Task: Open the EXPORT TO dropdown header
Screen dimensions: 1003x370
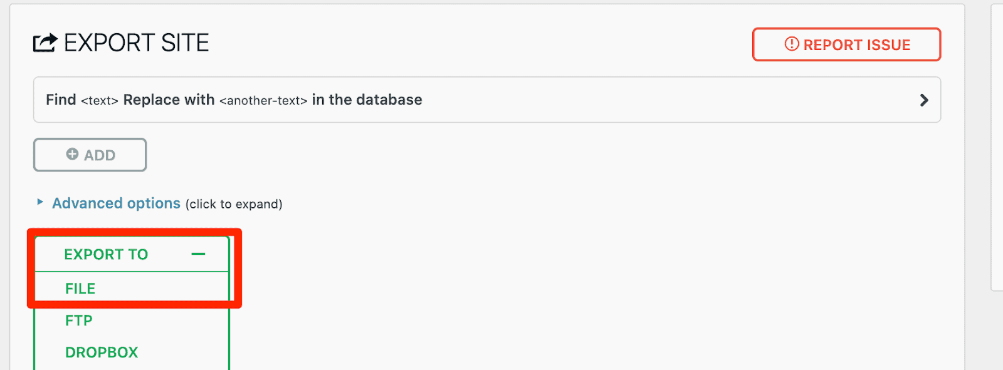Action: (132, 254)
